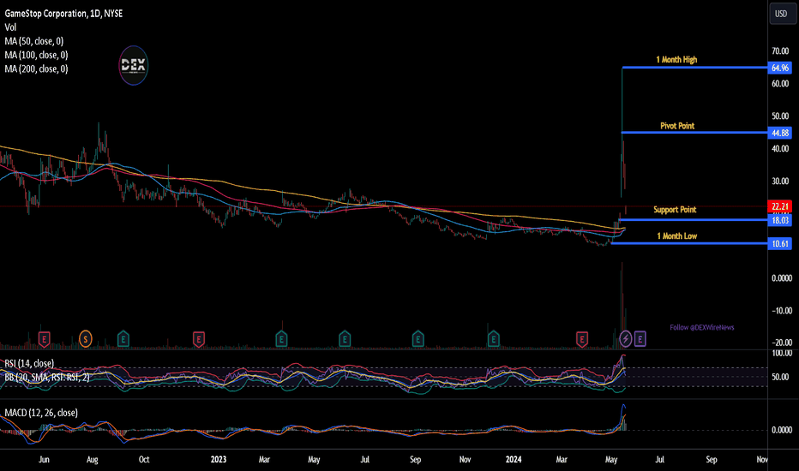The width and height of the screenshot is (799, 471).
Task: Select the red 22.21 current price label
Action: pyautogui.click(x=779, y=206)
